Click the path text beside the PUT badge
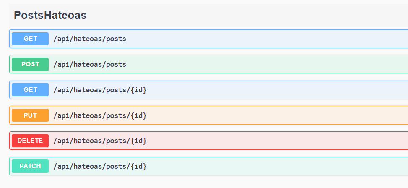The image size is (408, 188). [100, 115]
